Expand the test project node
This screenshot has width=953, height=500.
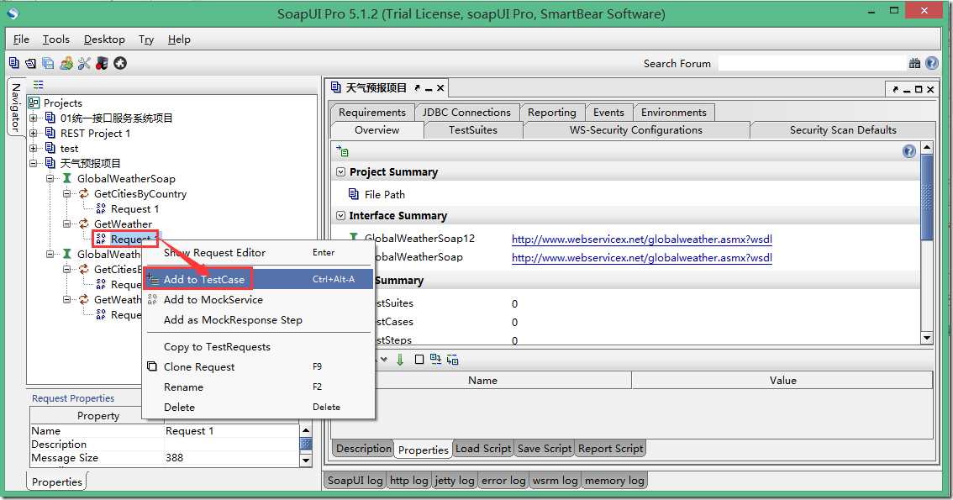point(34,148)
